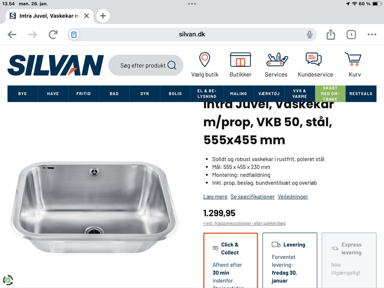The width and height of the screenshot is (384, 288).
Task: Select the Express levering option
Action: click(x=349, y=260)
